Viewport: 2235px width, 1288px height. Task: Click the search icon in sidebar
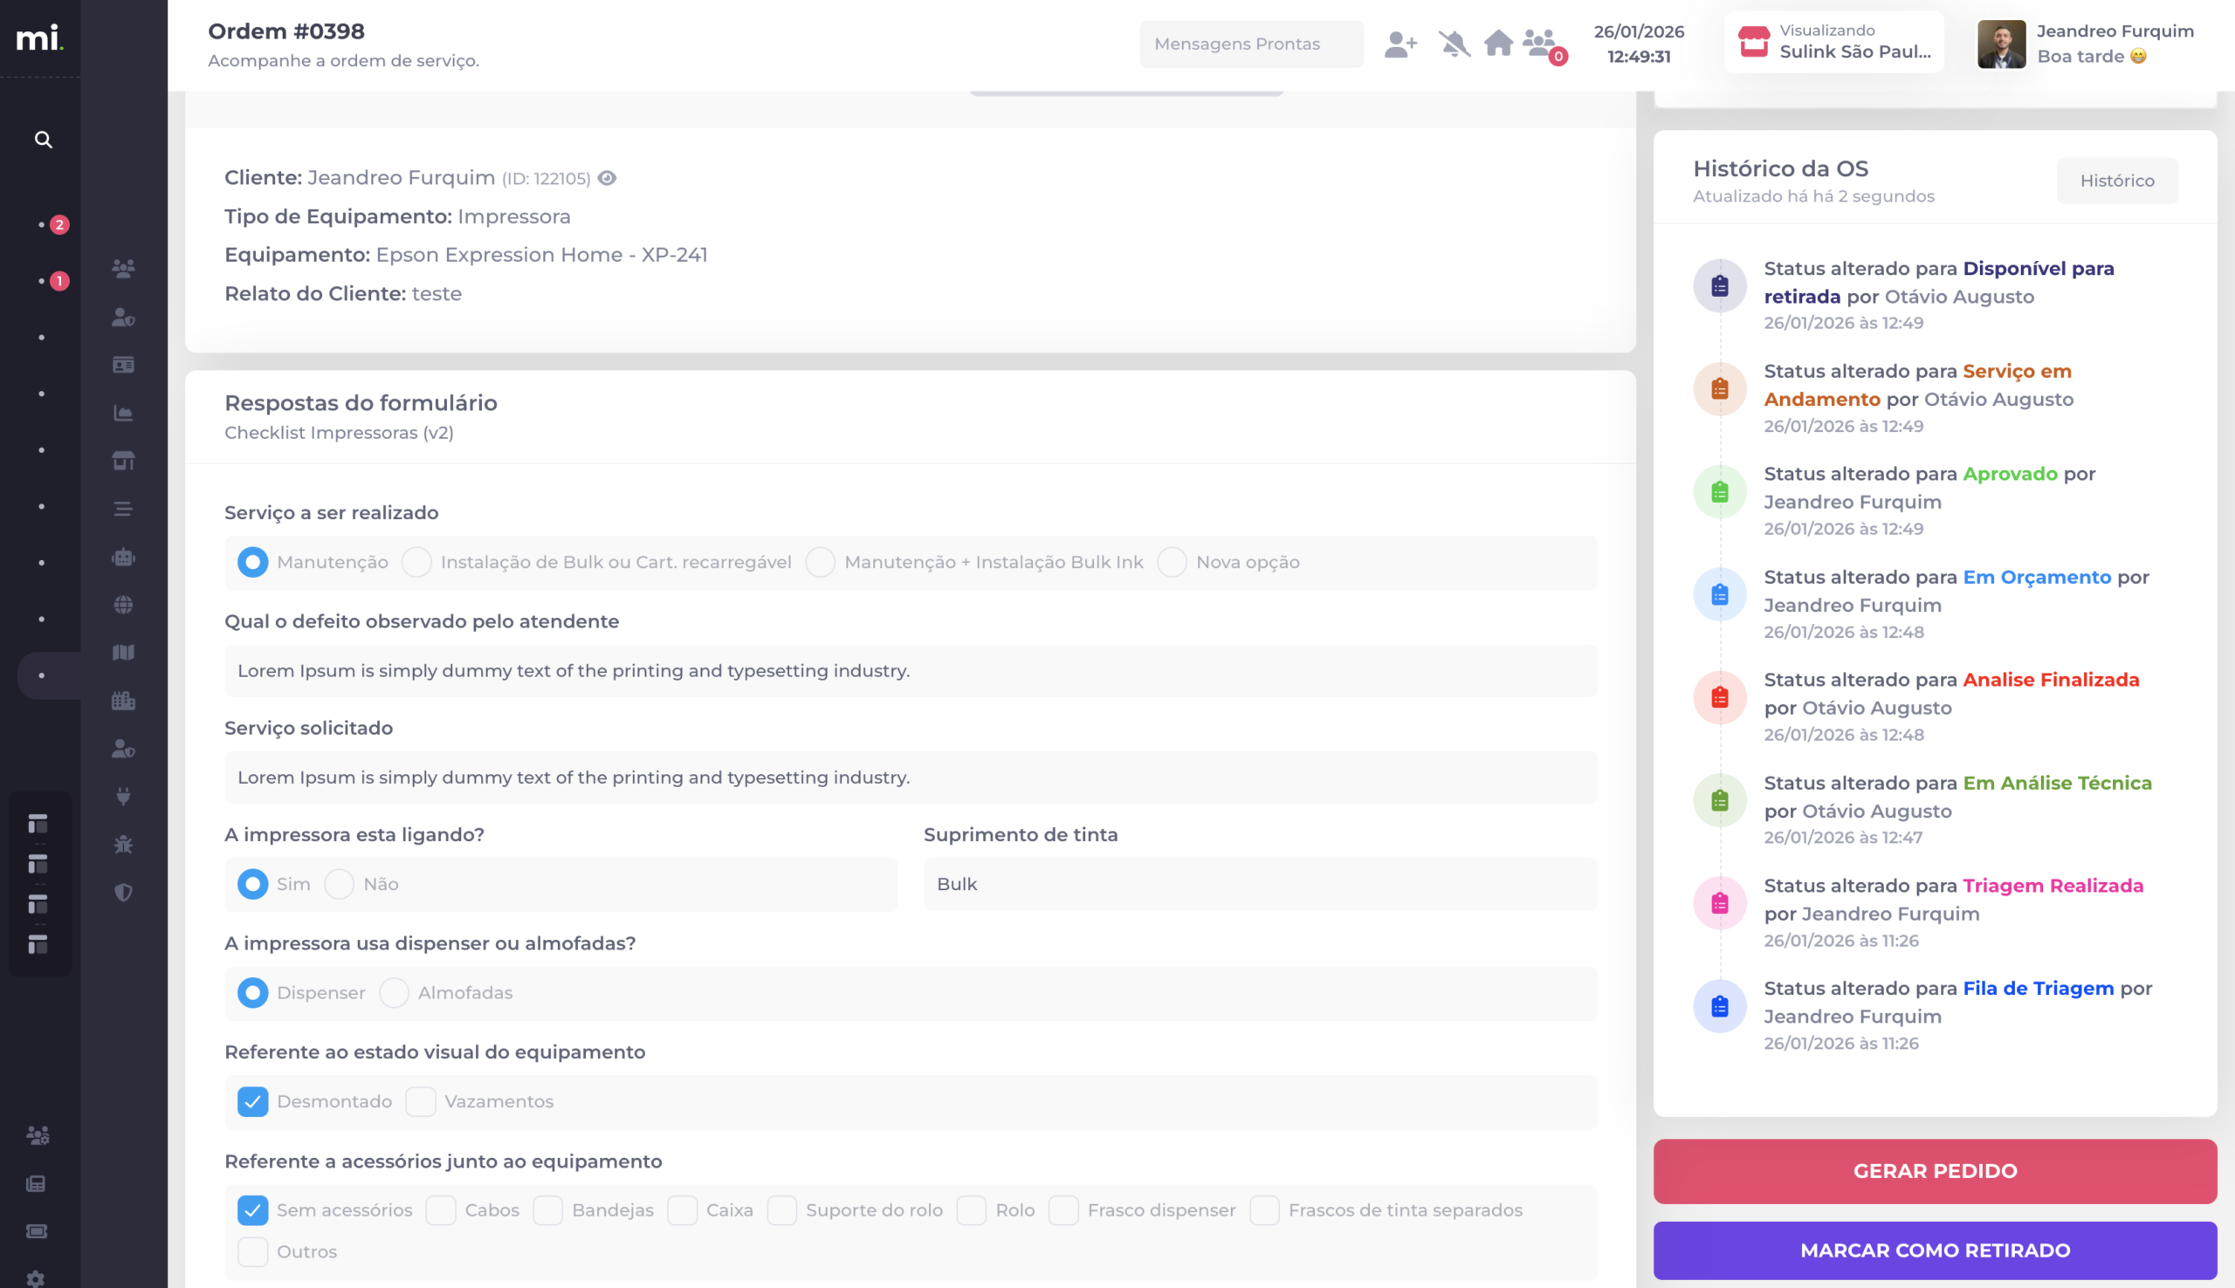(43, 140)
